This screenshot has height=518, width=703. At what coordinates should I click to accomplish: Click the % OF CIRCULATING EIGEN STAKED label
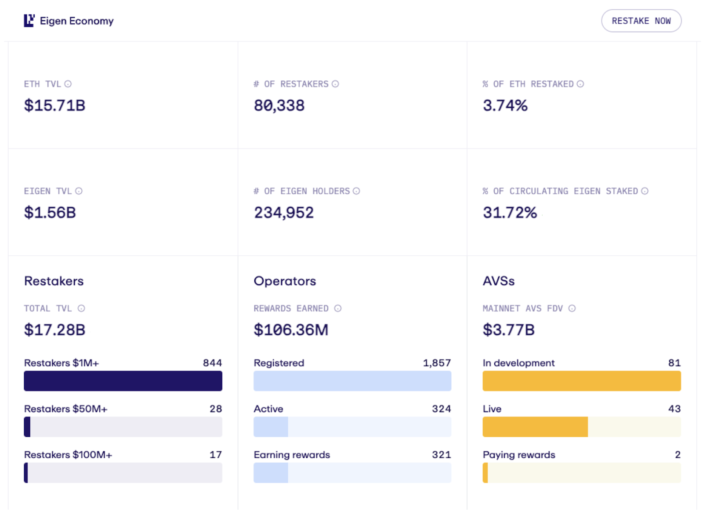(x=560, y=191)
